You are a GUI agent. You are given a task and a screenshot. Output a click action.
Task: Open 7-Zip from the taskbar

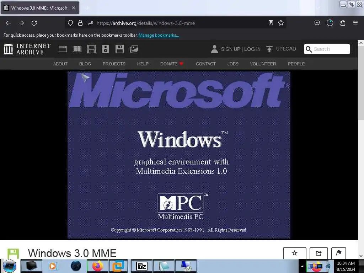click(x=142, y=266)
